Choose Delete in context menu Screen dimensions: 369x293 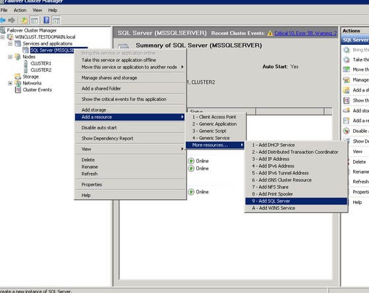point(130,160)
